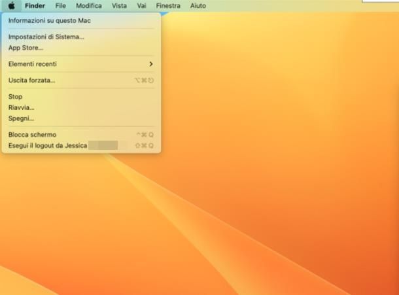Viewport: 399px width, 295px height.
Task: Choose Esegui il logout da Jessica
Action: [x=81, y=146]
